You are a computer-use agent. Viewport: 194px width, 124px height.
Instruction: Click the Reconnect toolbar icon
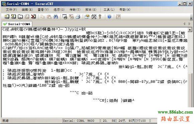point(27,17)
